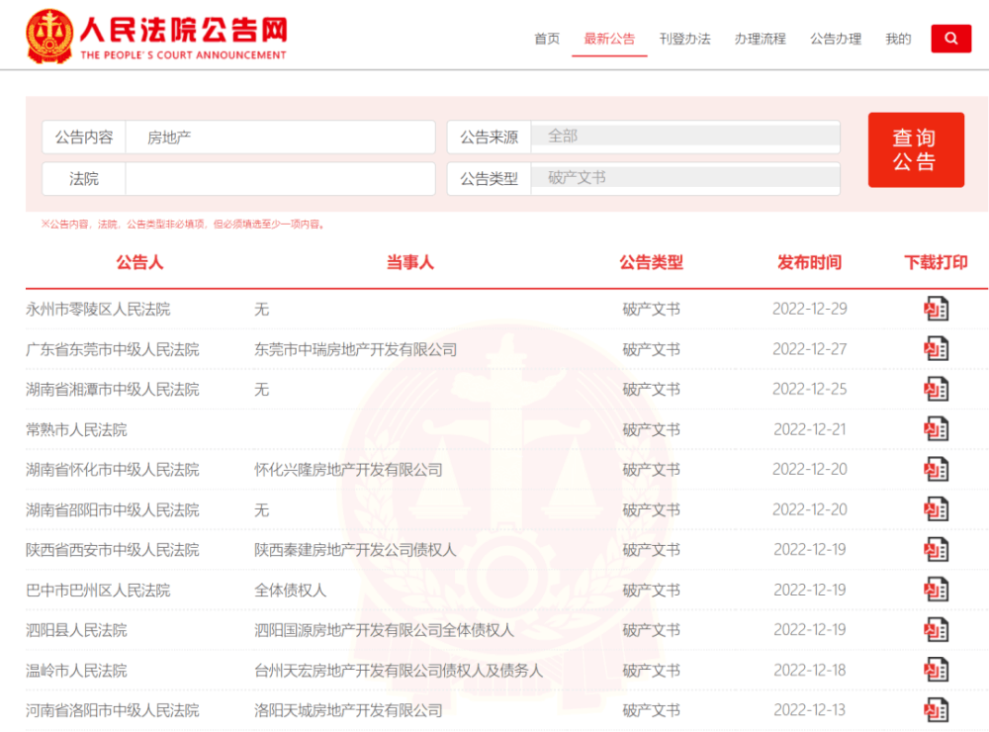Click the 公告内容 field containing 房地产
Viewport: 989px width, 732px height.
[x=279, y=137]
